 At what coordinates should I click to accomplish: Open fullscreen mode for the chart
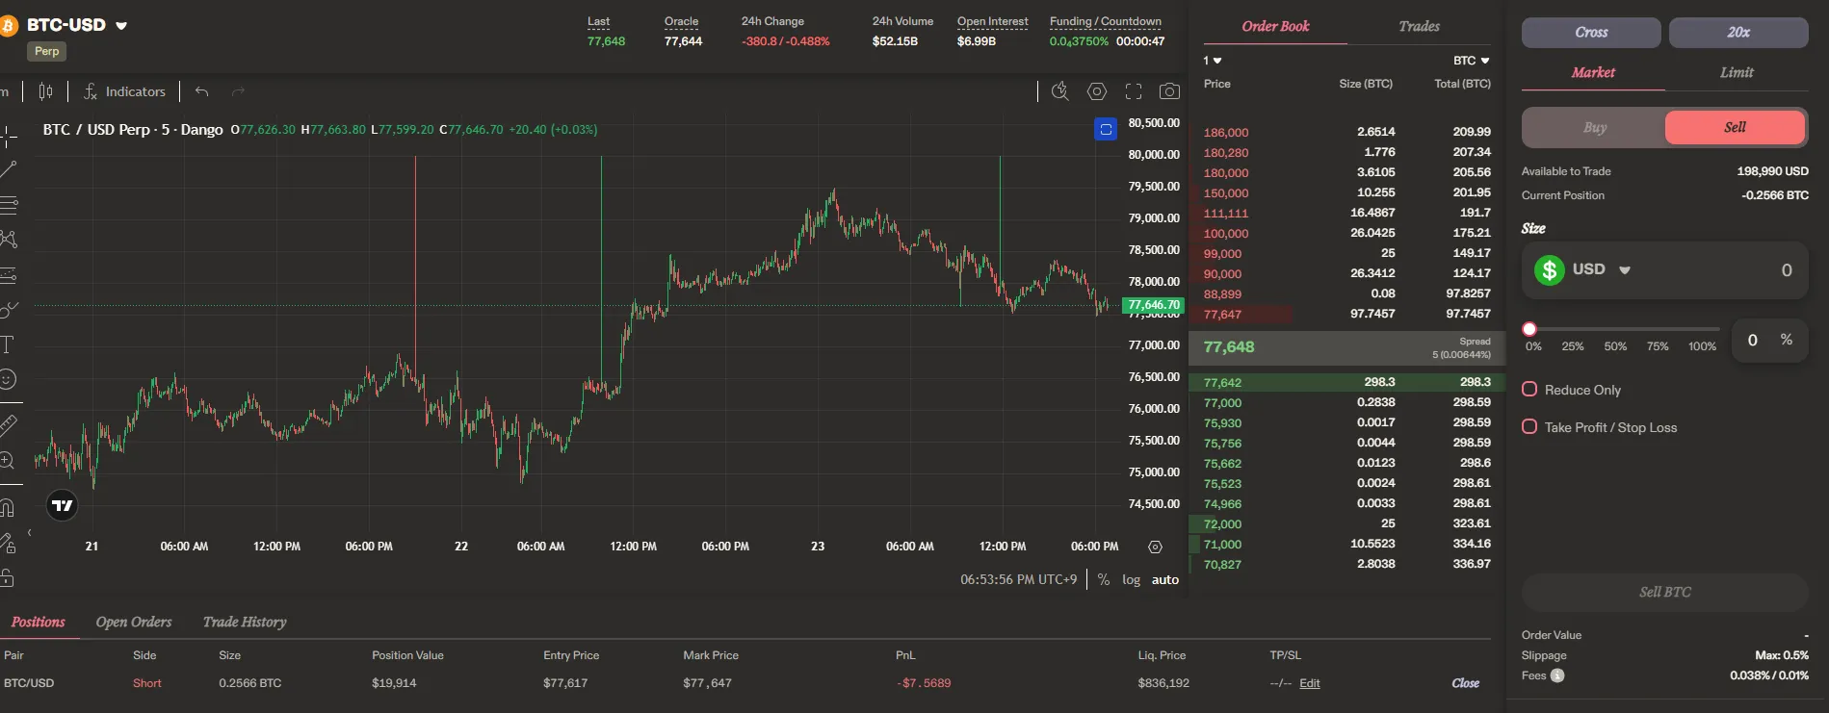pos(1134,91)
